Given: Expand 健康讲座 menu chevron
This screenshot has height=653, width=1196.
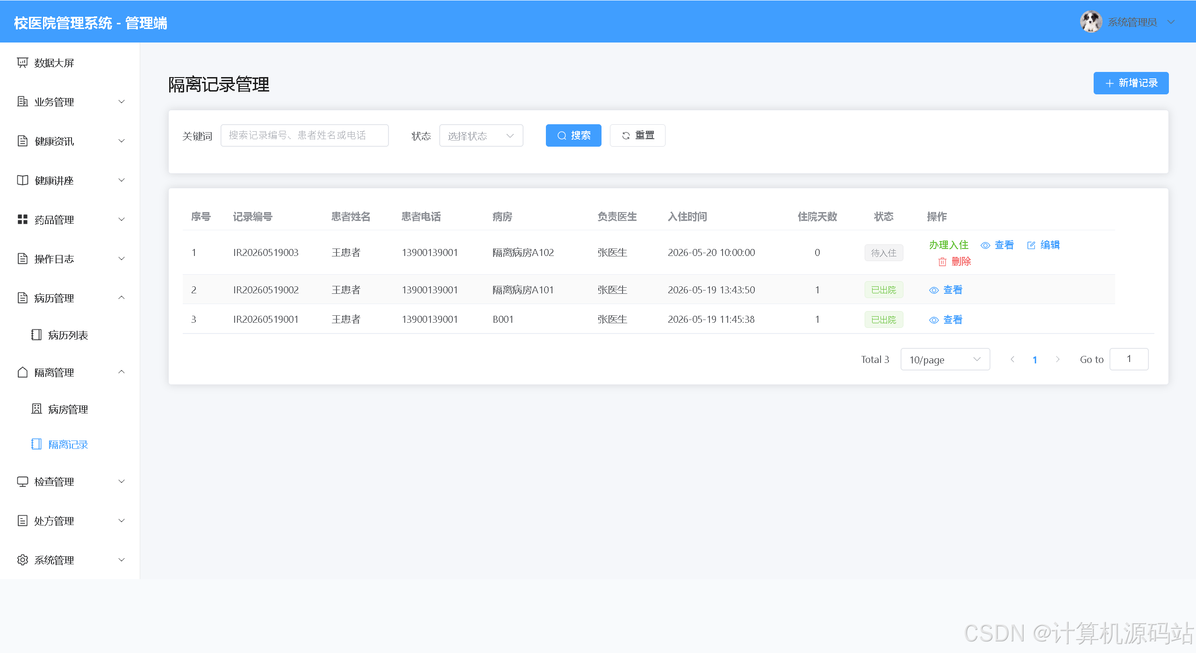Looking at the screenshot, I should [122, 180].
